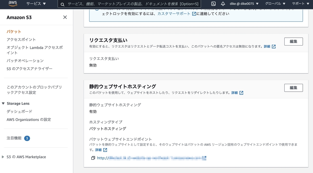
Task: Open 詳細 link in リクエスタ支払い
Action: [267, 46]
